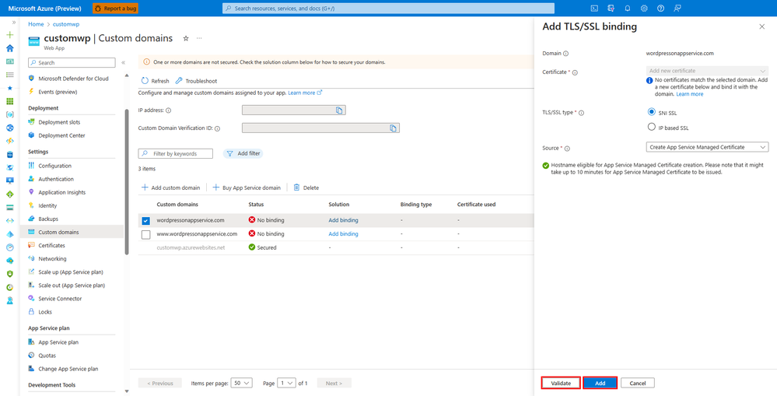777x396 pixels.
Task: Click the Validate button
Action: (x=561, y=383)
